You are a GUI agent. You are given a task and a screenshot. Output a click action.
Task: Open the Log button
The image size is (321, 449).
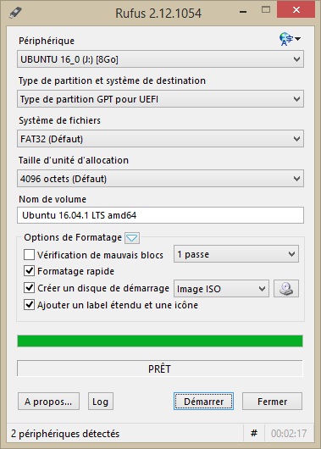click(101, 402)
